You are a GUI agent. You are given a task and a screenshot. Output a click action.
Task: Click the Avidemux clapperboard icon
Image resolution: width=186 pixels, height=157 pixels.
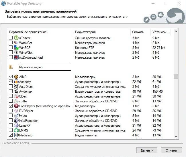point(16,91)
